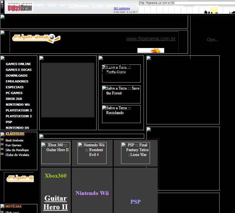The height and width of the screenshot is (213, 235).
Task: Click the bullet icon beside Best Imóveis
Action: click(x=2, y=140)
